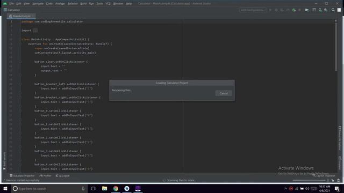Collapse the button_clear listener block fold marker
Image resolution: width=344 pixels, height=193 pixels.
point(20,62)
